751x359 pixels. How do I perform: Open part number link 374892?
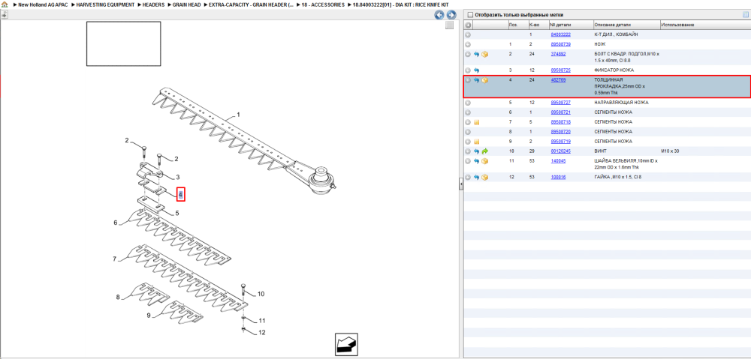tap(559, 54)
